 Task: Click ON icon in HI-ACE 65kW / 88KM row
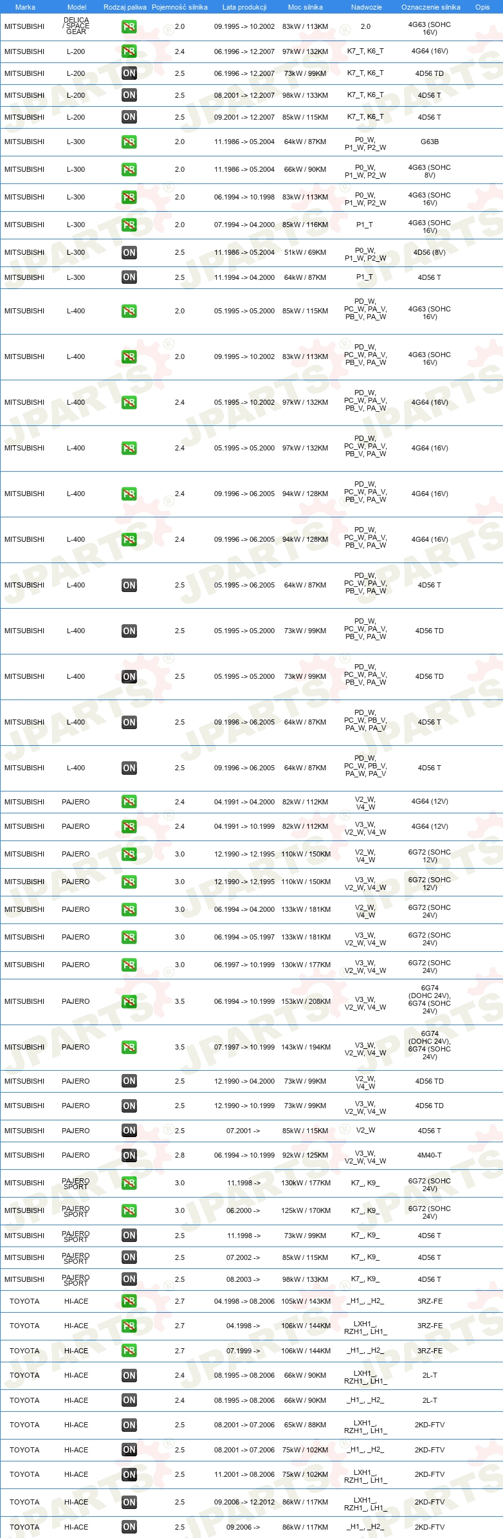[x=129, y=1425]
